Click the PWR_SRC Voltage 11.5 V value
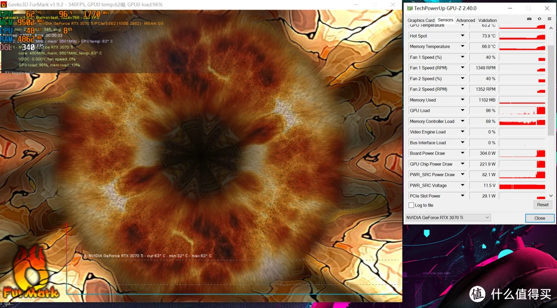This screenshot has height=308, width=557. click(x=483, y=185)
